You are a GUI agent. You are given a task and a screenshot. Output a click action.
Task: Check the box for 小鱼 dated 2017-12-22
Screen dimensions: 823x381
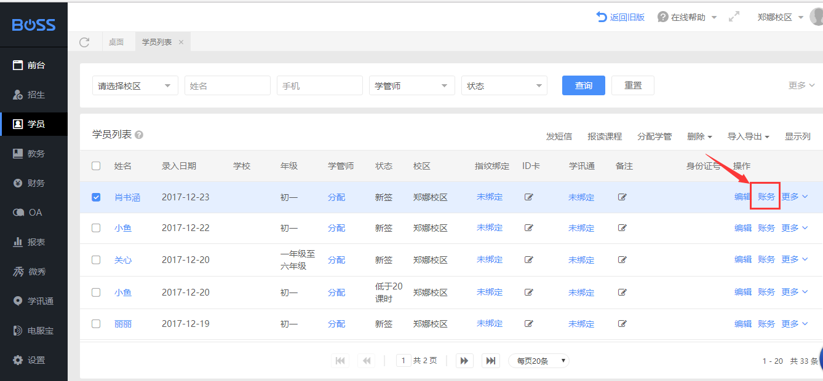96,228
